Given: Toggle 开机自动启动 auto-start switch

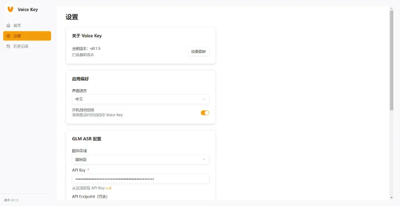Looking at the screenshot, I should pyautogui.click(x=205, y=112).
